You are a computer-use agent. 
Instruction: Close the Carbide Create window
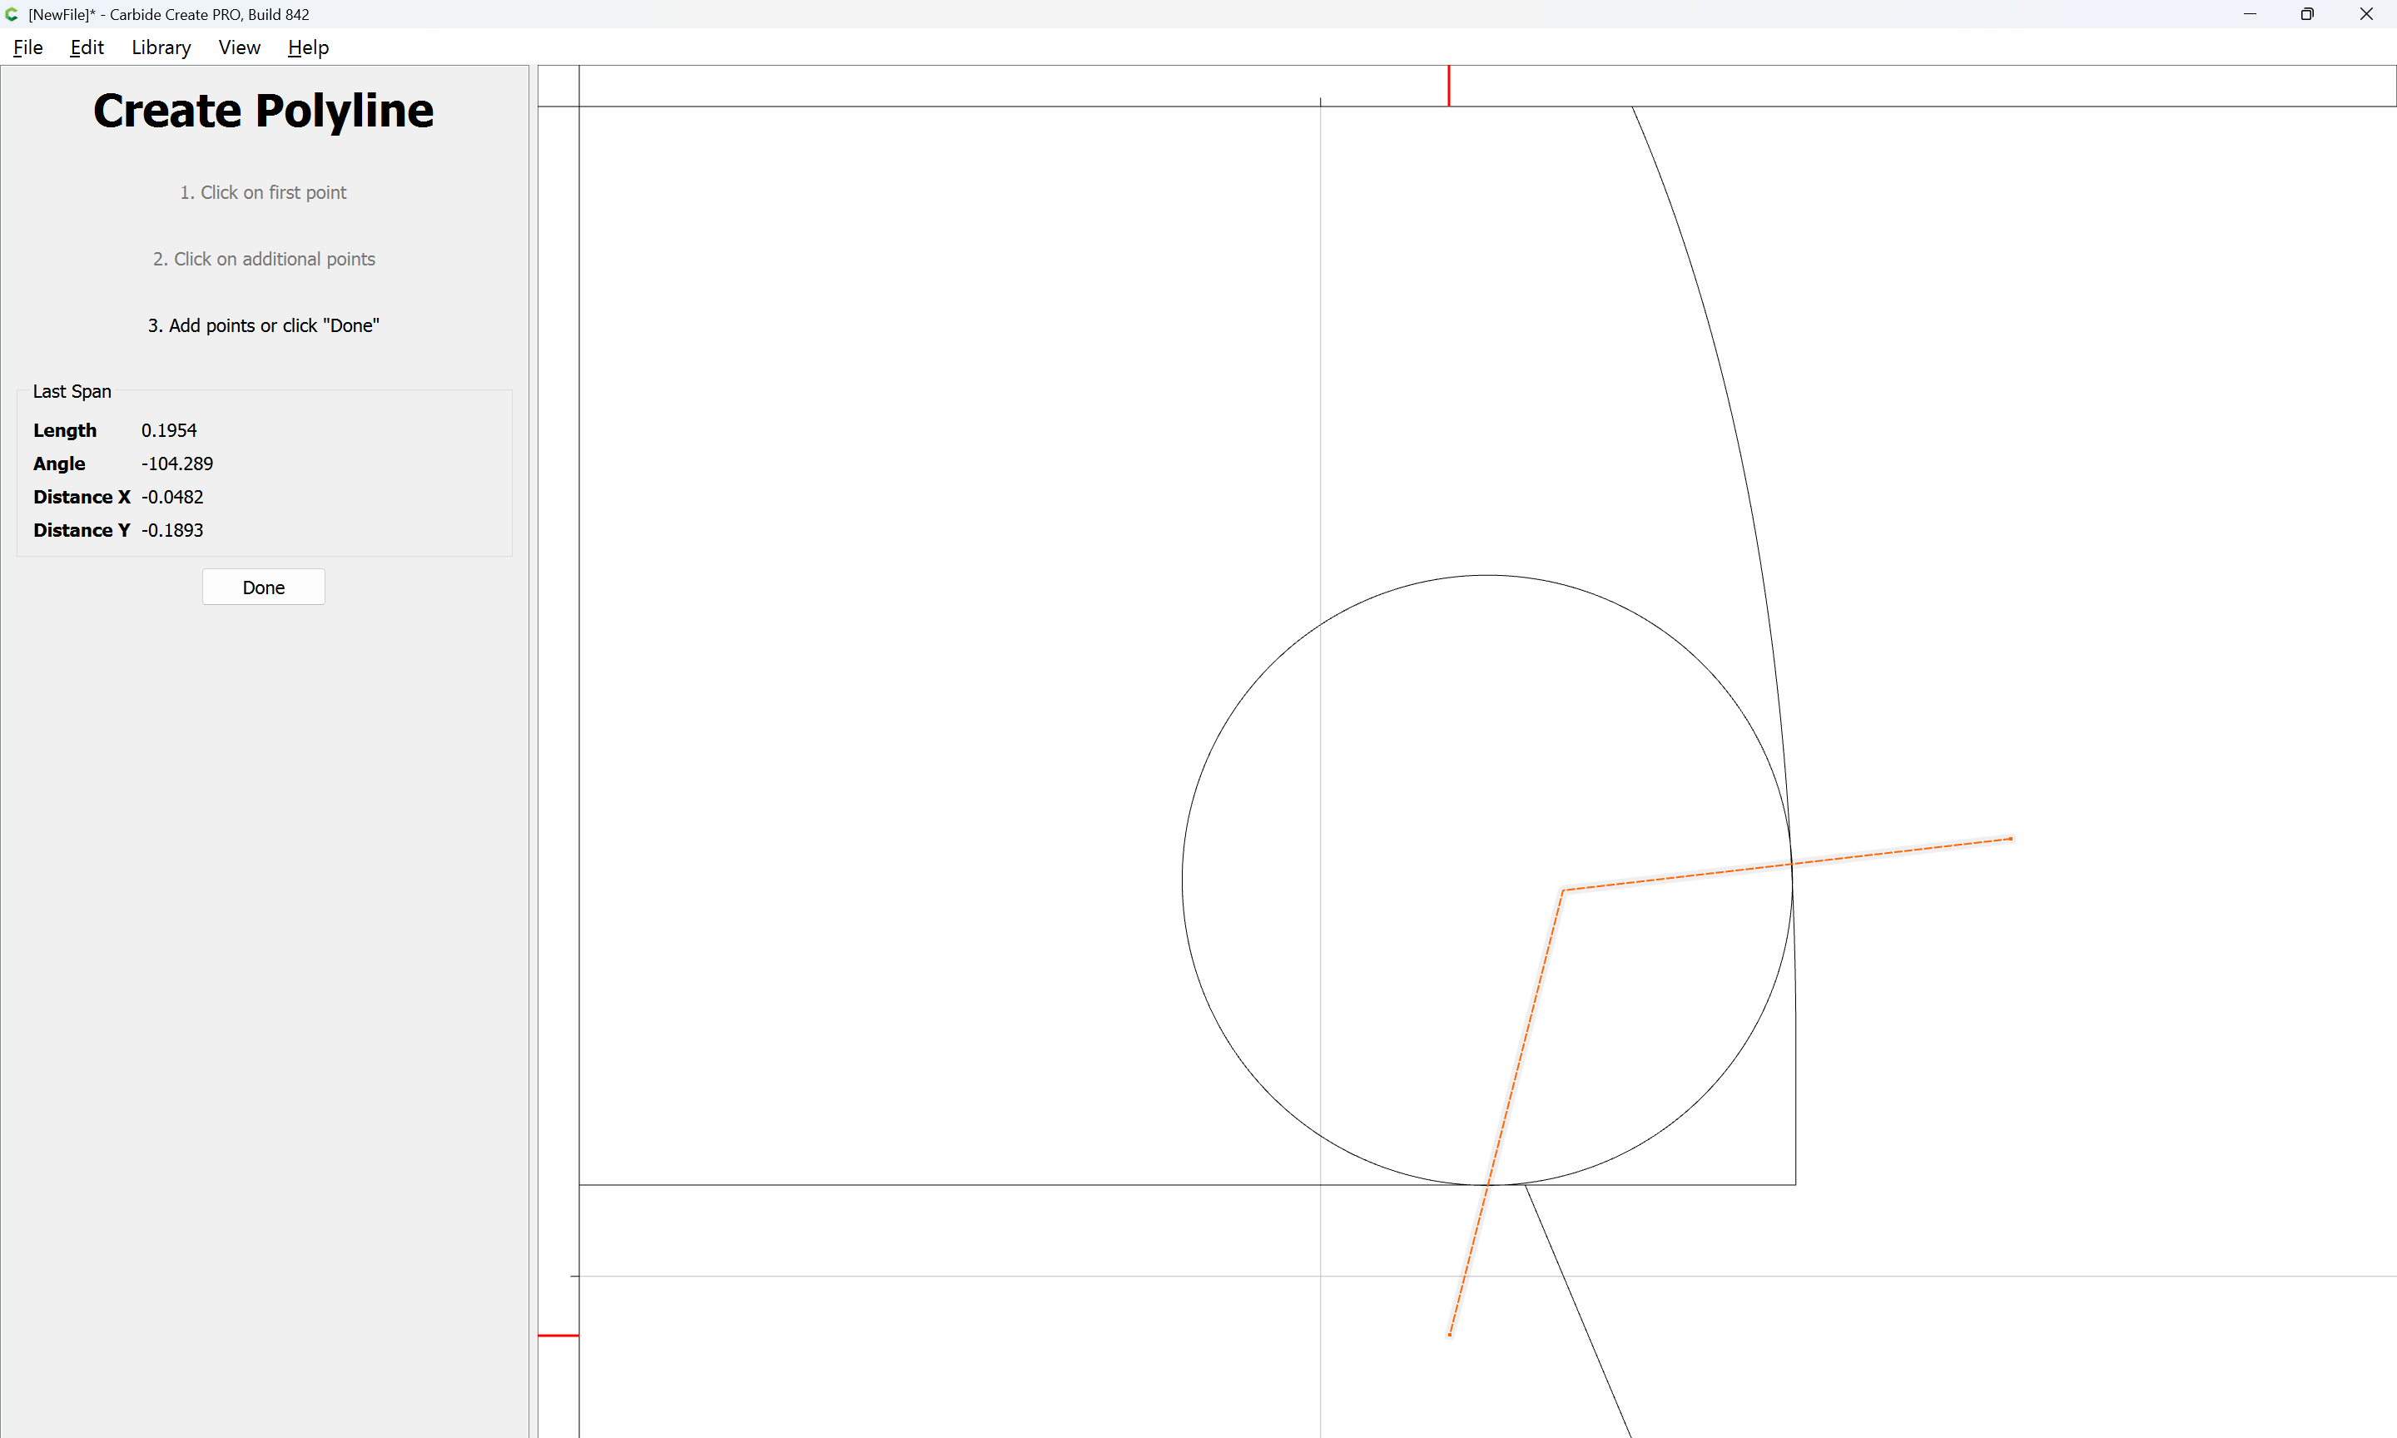[2366, 14]
